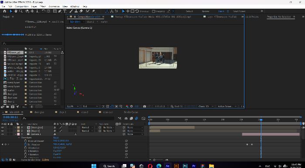The width and height of the screenshot is (305, 168).
Task: Click the pink label color of Camera 1
Action: click(x=18, y=134)
